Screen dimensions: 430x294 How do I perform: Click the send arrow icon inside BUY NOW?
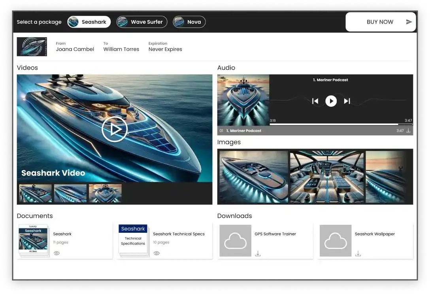[409, 22]
